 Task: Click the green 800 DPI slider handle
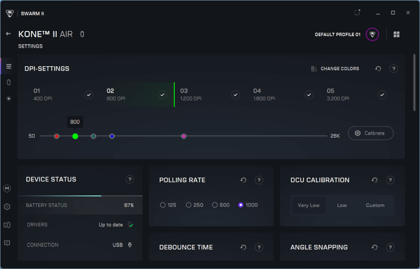coord(75,136)
